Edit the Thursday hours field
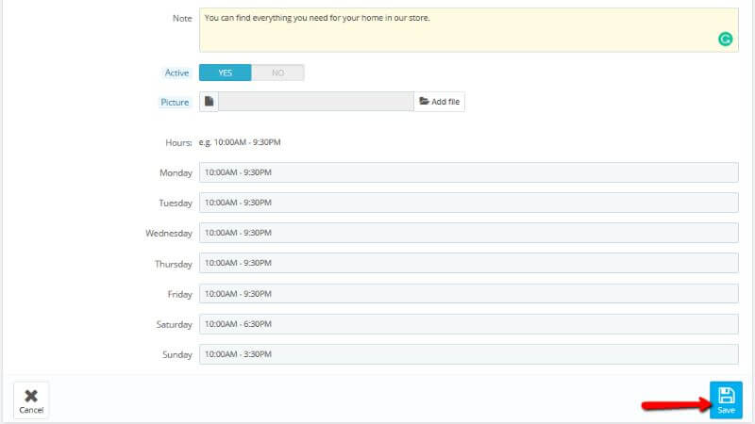 [468, 264]
